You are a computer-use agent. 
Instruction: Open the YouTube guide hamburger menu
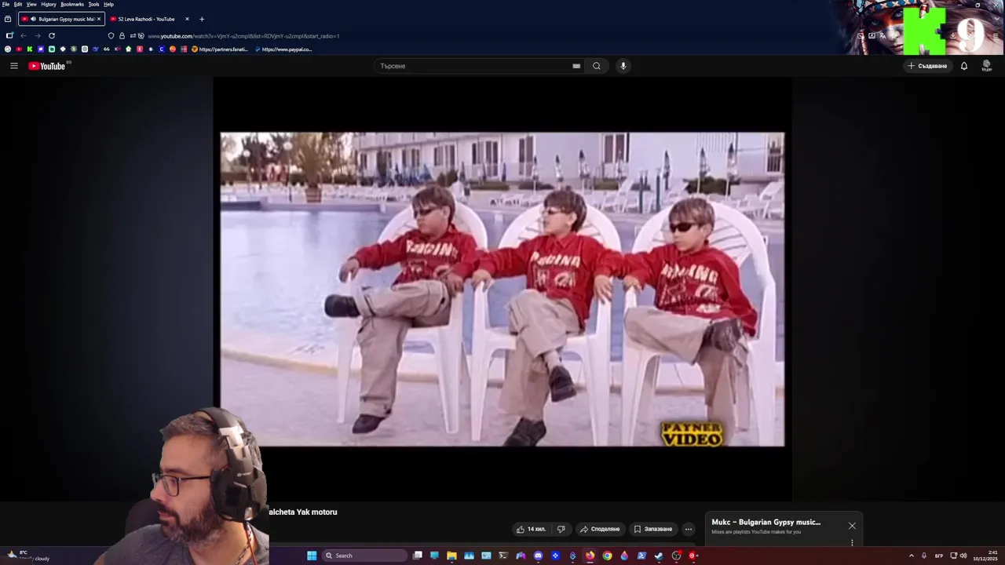click(14, 66)
